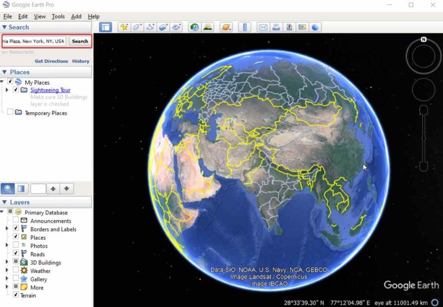Open the search History link
This screenshot has width=443, height=307.
pyautogui.click(x=81, y=61)
